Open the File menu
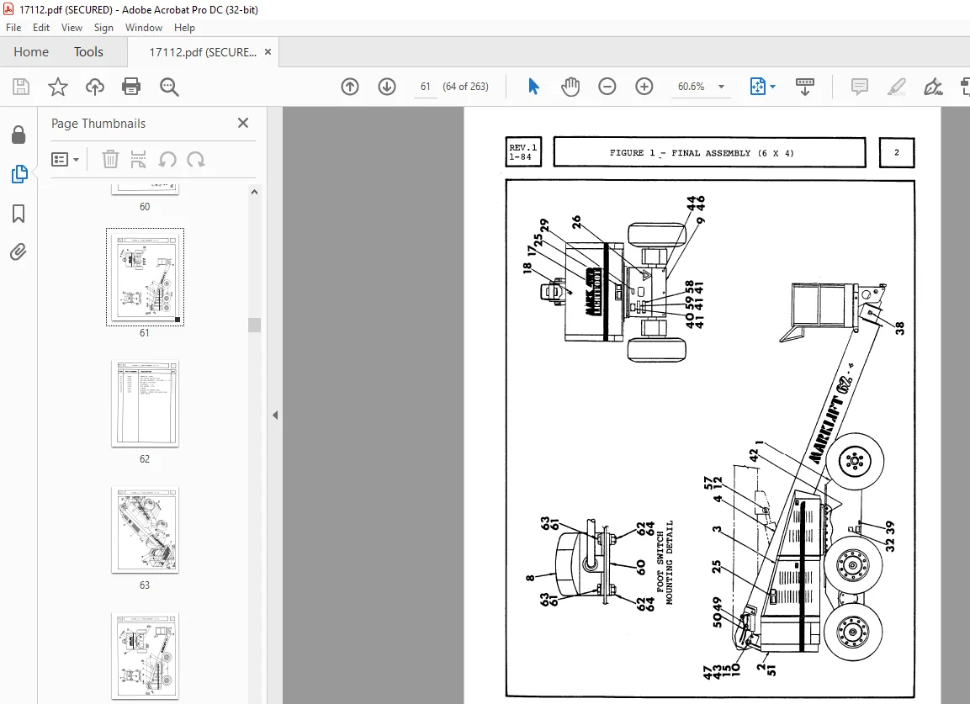970x704 pixels. pos(13,28)
